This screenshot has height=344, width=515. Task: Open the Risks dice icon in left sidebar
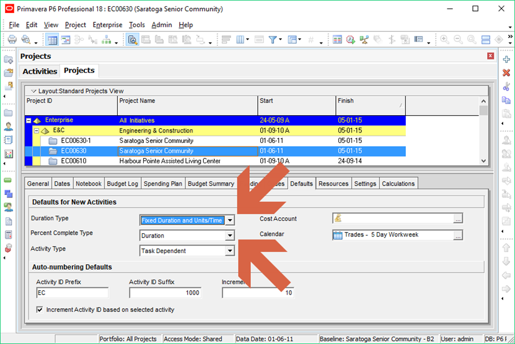[8, 248]
